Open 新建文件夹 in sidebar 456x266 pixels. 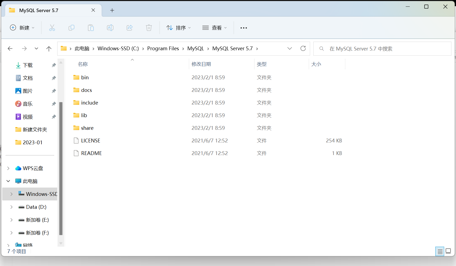coord(35,130)
